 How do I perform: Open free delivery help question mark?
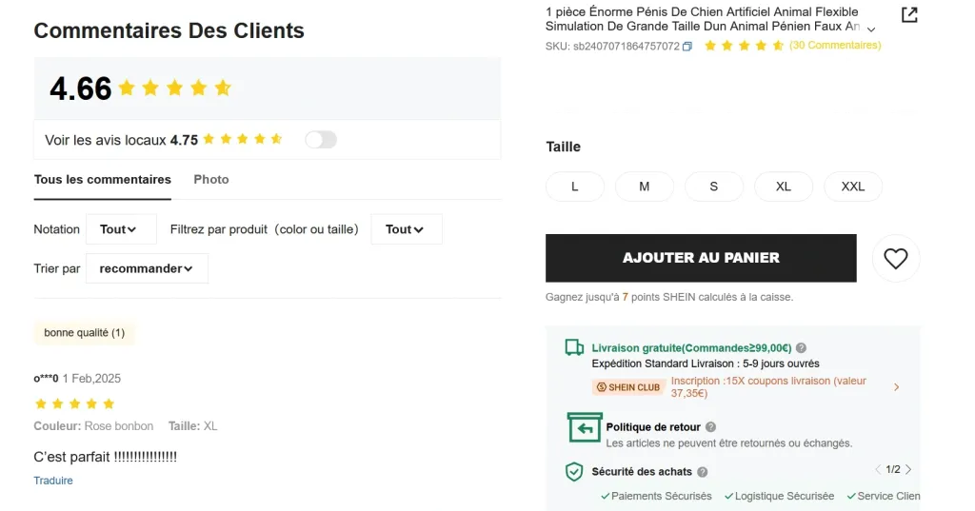pos(801,348)
